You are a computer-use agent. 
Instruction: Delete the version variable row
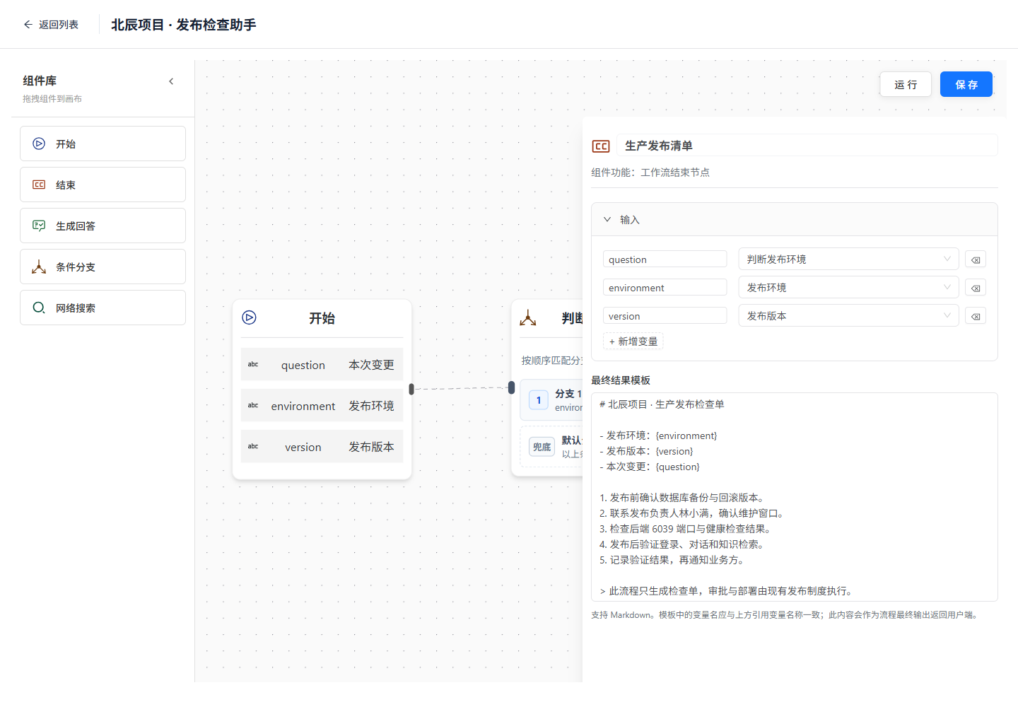[976, 316]
